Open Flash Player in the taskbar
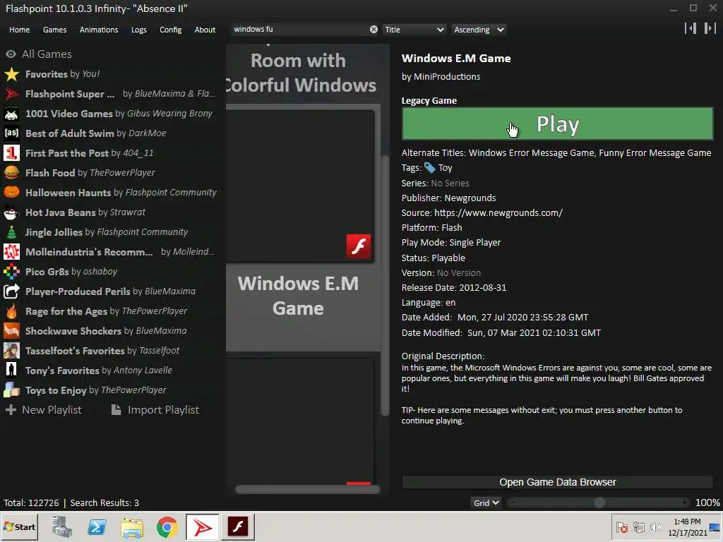723x542 pixels. [238, 527]
